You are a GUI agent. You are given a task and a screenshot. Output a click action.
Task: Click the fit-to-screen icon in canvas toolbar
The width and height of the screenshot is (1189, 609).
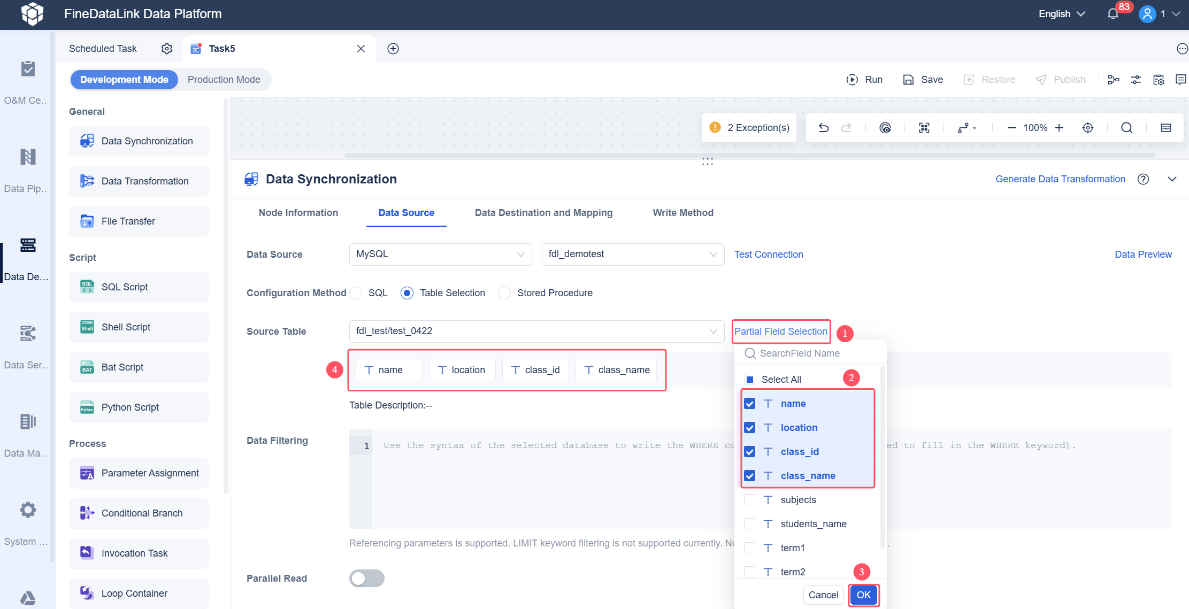point(924,128)
